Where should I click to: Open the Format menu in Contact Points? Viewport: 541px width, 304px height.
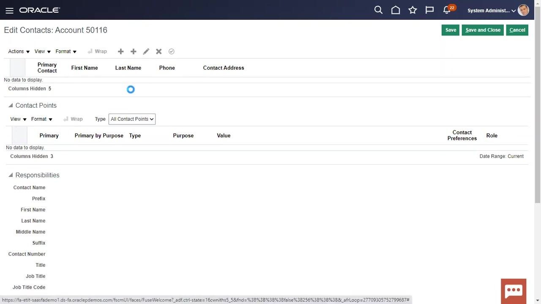click(x=42, y=119)
